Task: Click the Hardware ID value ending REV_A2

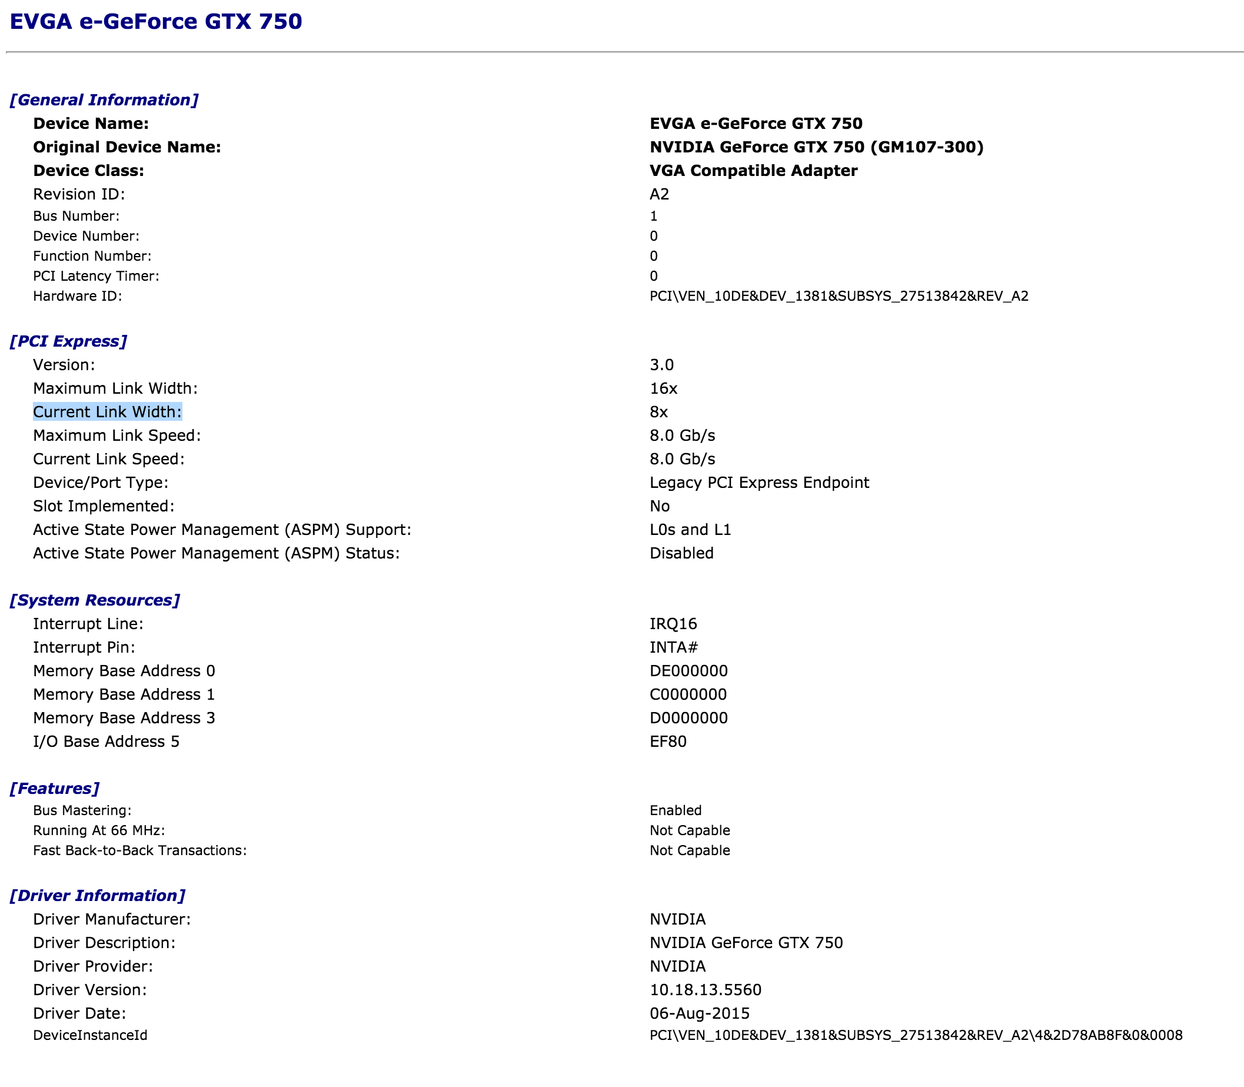Action: [839, 296]
